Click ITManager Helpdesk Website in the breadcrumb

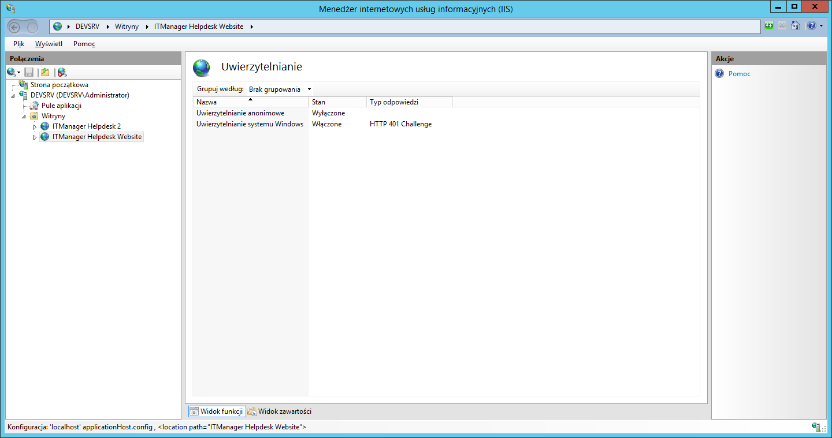point(199,27)
